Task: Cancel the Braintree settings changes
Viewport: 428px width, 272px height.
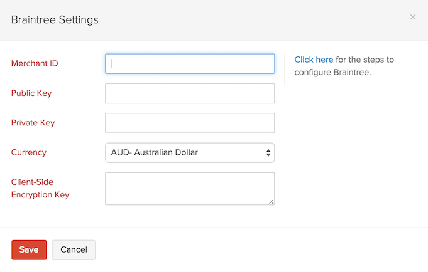Action: [74, 249]
